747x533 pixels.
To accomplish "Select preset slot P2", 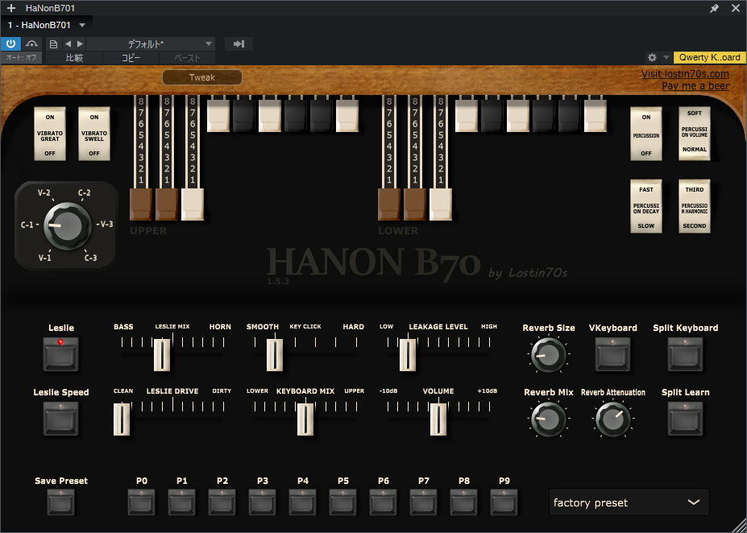I will [222, 502].
